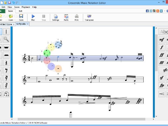Share via Twitter icon
Screen dimensions: 168x126
coord(151,11)
